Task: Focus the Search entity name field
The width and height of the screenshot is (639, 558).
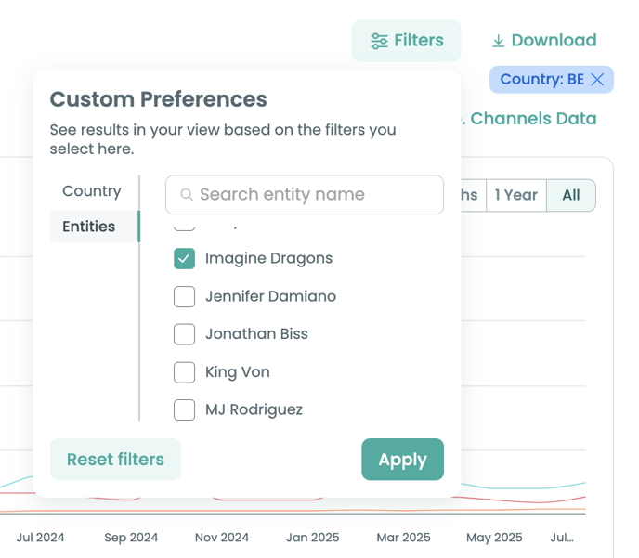Action: (x=316, y=195)
